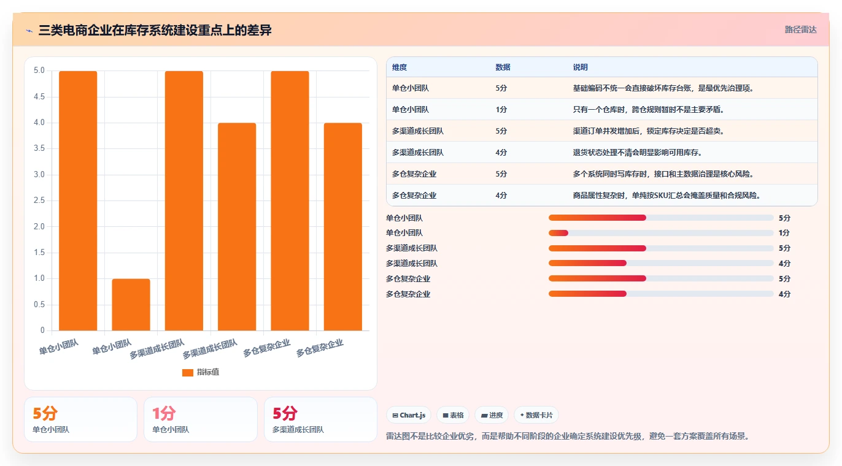Click the 多仓复杂企业 4分 progress bar
This screenshot has height=466, width=842.
(661, 294)
